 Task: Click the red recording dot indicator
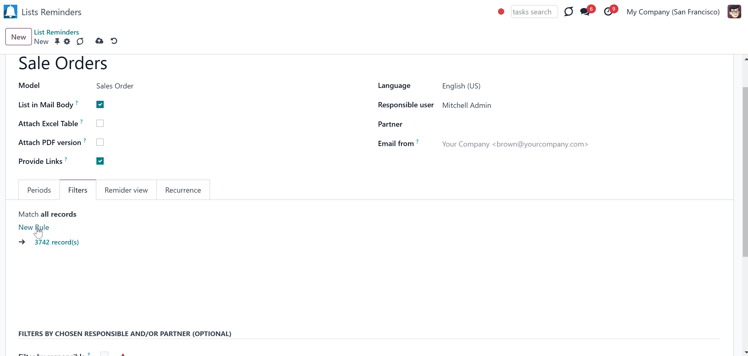tap(501, 12)
